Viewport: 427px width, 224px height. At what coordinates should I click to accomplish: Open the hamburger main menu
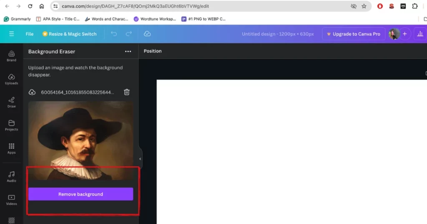click(11, 34)
